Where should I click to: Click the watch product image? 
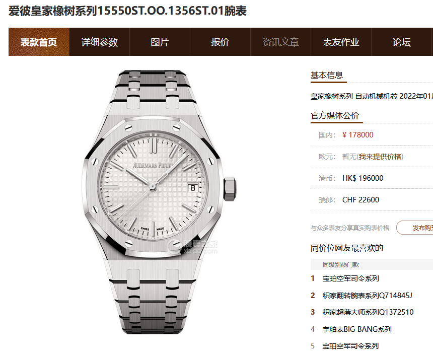(x=159, y=202)
